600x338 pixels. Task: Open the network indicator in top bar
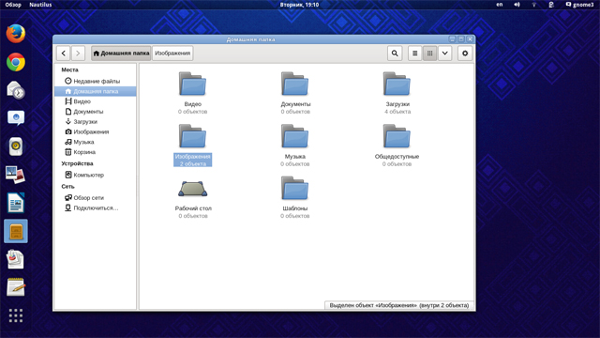[533, 5]
